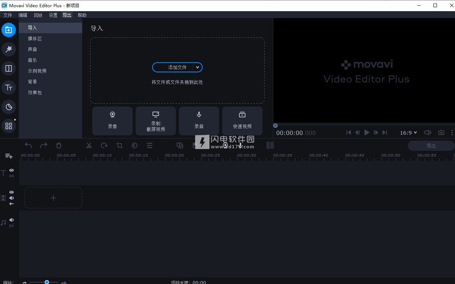
Task: Select 示例视频 in the side list
Action: pyautogui.click(x=50, y=71)
